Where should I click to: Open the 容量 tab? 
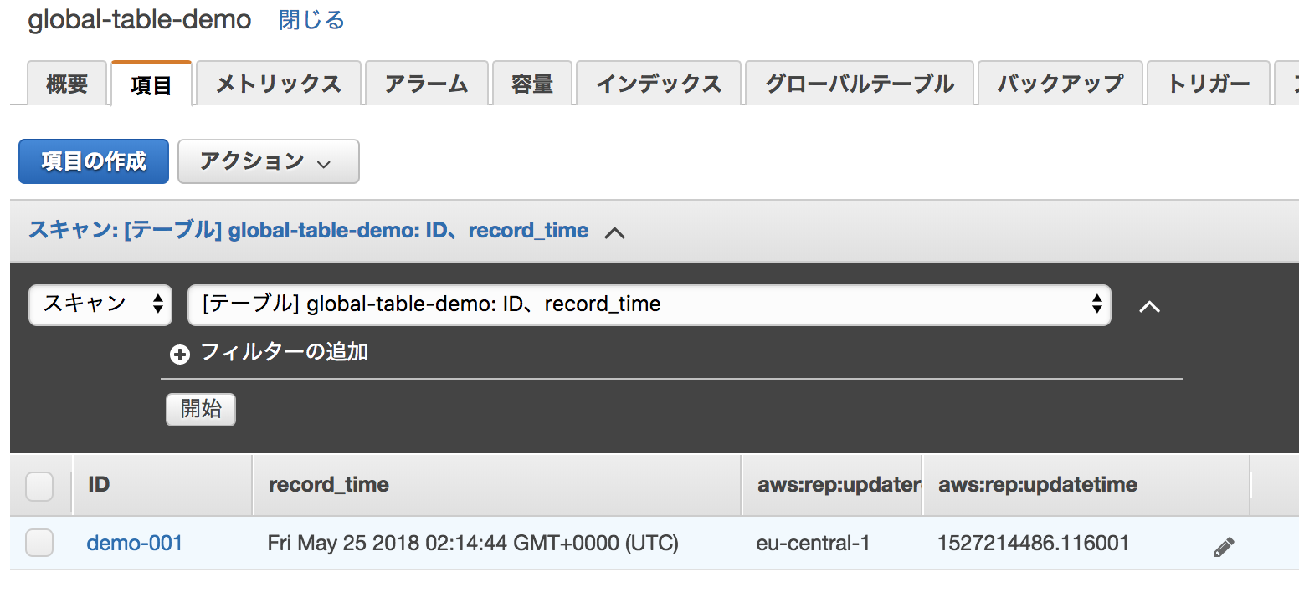[x=532, y=84]
